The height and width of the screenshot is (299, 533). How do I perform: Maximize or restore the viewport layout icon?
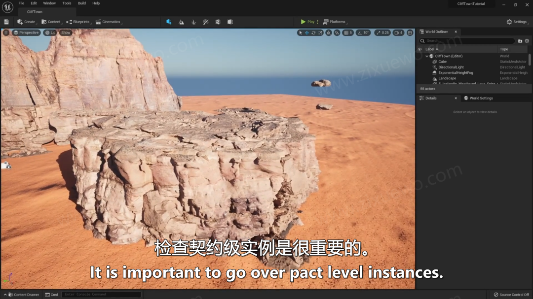410,33
